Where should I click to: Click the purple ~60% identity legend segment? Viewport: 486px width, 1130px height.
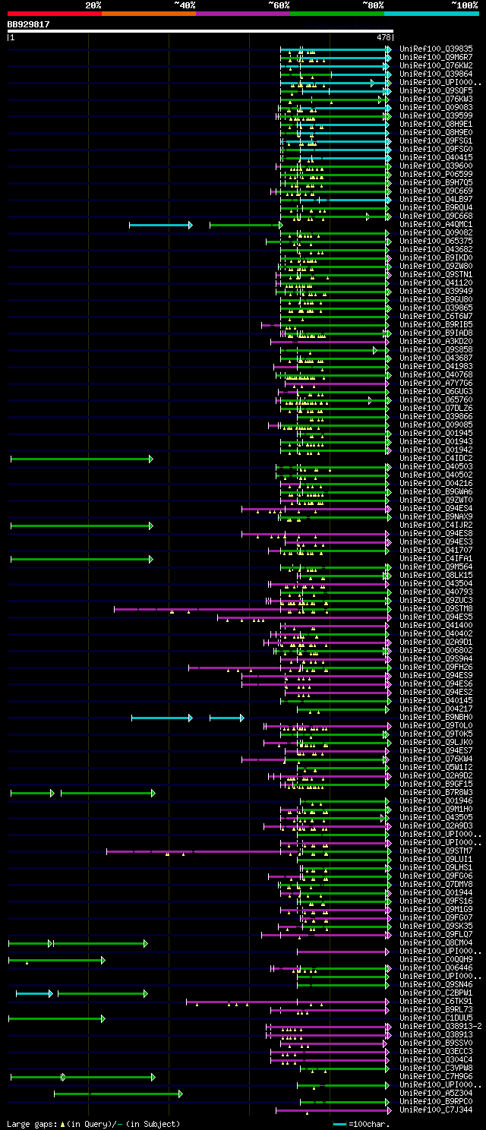pyautogui.click(x=243, y=14)
